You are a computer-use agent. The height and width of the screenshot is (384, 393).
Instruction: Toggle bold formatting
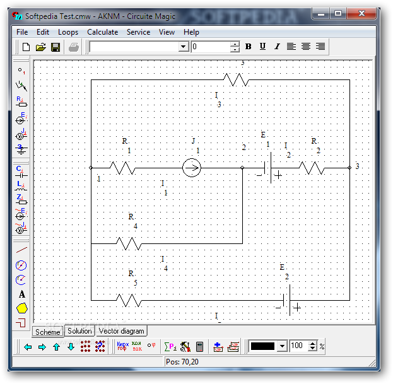pos(248,47)
